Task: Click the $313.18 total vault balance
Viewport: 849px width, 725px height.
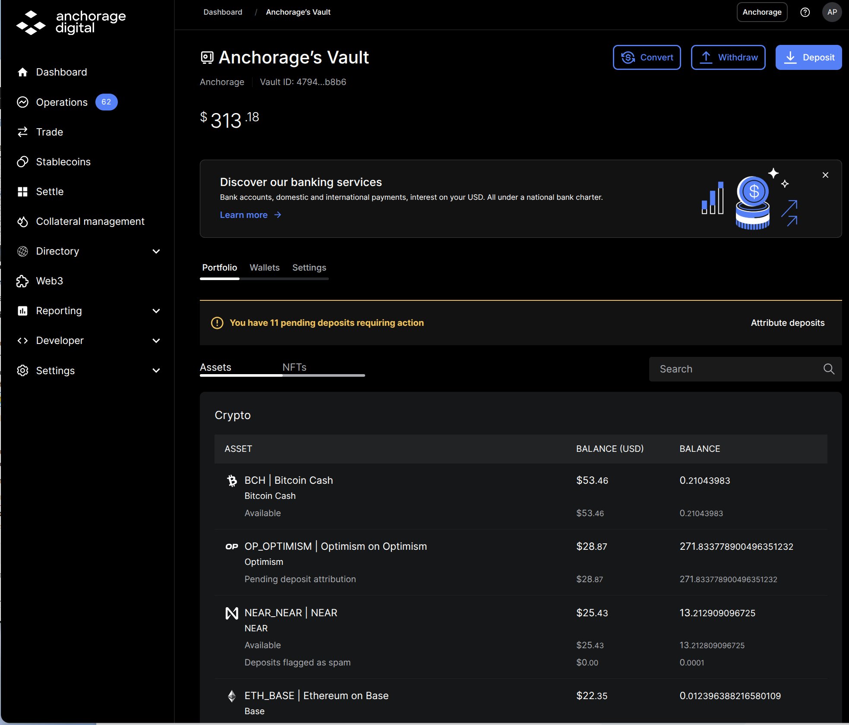Action: click(x=229, y=120)
